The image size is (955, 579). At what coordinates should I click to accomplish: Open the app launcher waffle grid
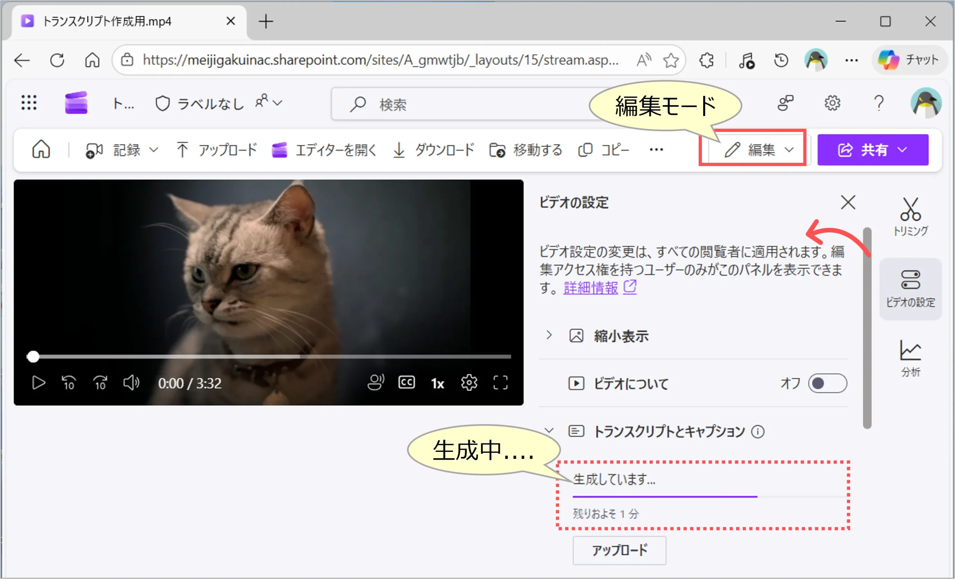coord(29,103)
